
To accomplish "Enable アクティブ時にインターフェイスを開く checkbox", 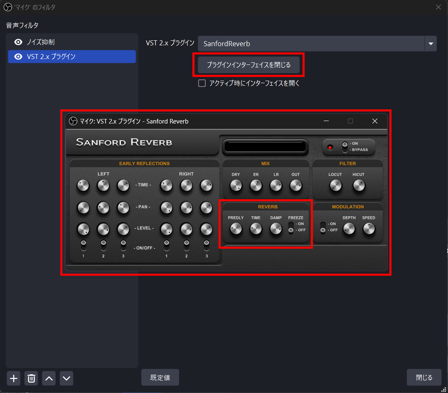I will (x=202, y=83).
